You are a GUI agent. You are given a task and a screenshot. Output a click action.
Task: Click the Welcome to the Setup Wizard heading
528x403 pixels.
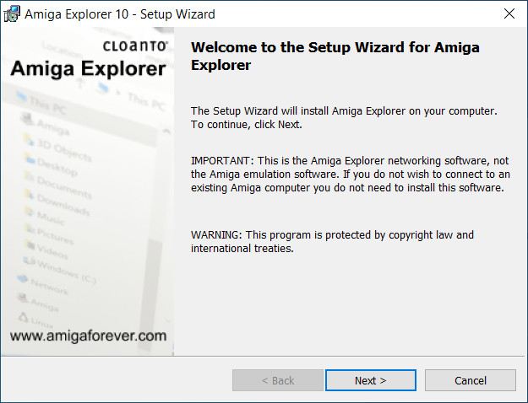tap(335, 56)
